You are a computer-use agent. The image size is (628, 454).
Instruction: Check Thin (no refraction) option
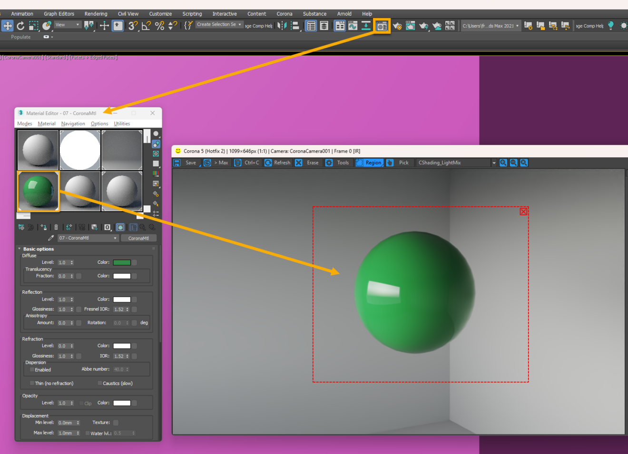pyautogui.click(x=32, y=383)
